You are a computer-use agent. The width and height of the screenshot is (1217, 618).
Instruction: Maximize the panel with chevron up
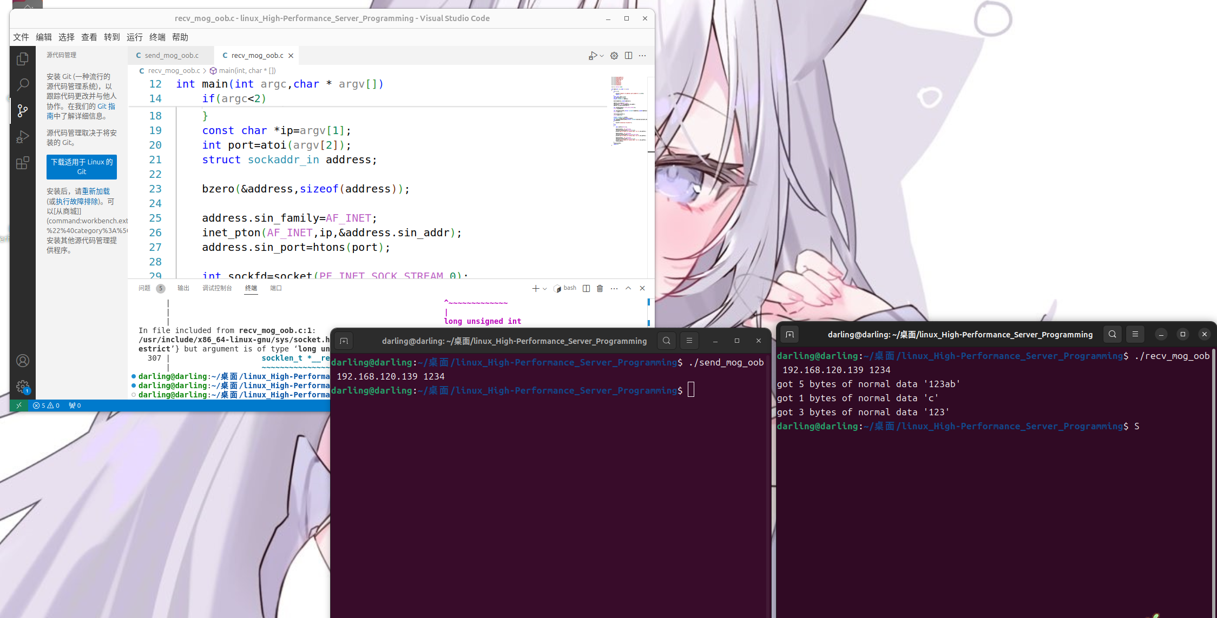628,289
